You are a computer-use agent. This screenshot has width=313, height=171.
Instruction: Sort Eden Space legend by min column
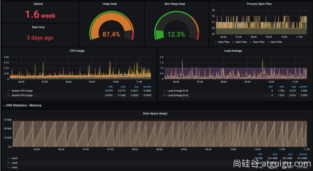coord(260,154)
